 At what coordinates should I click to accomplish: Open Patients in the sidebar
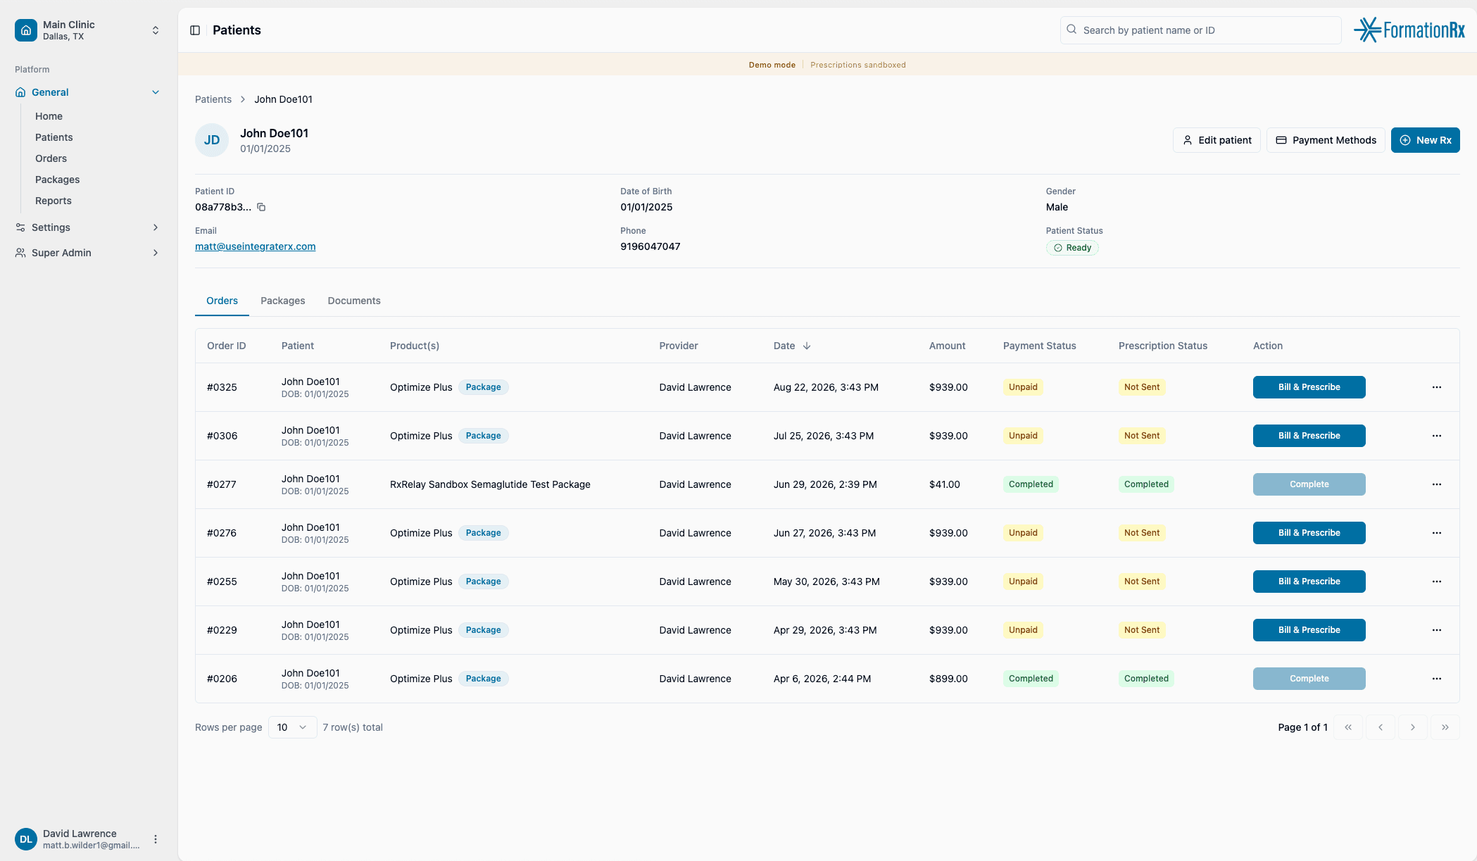coord(54,137)
